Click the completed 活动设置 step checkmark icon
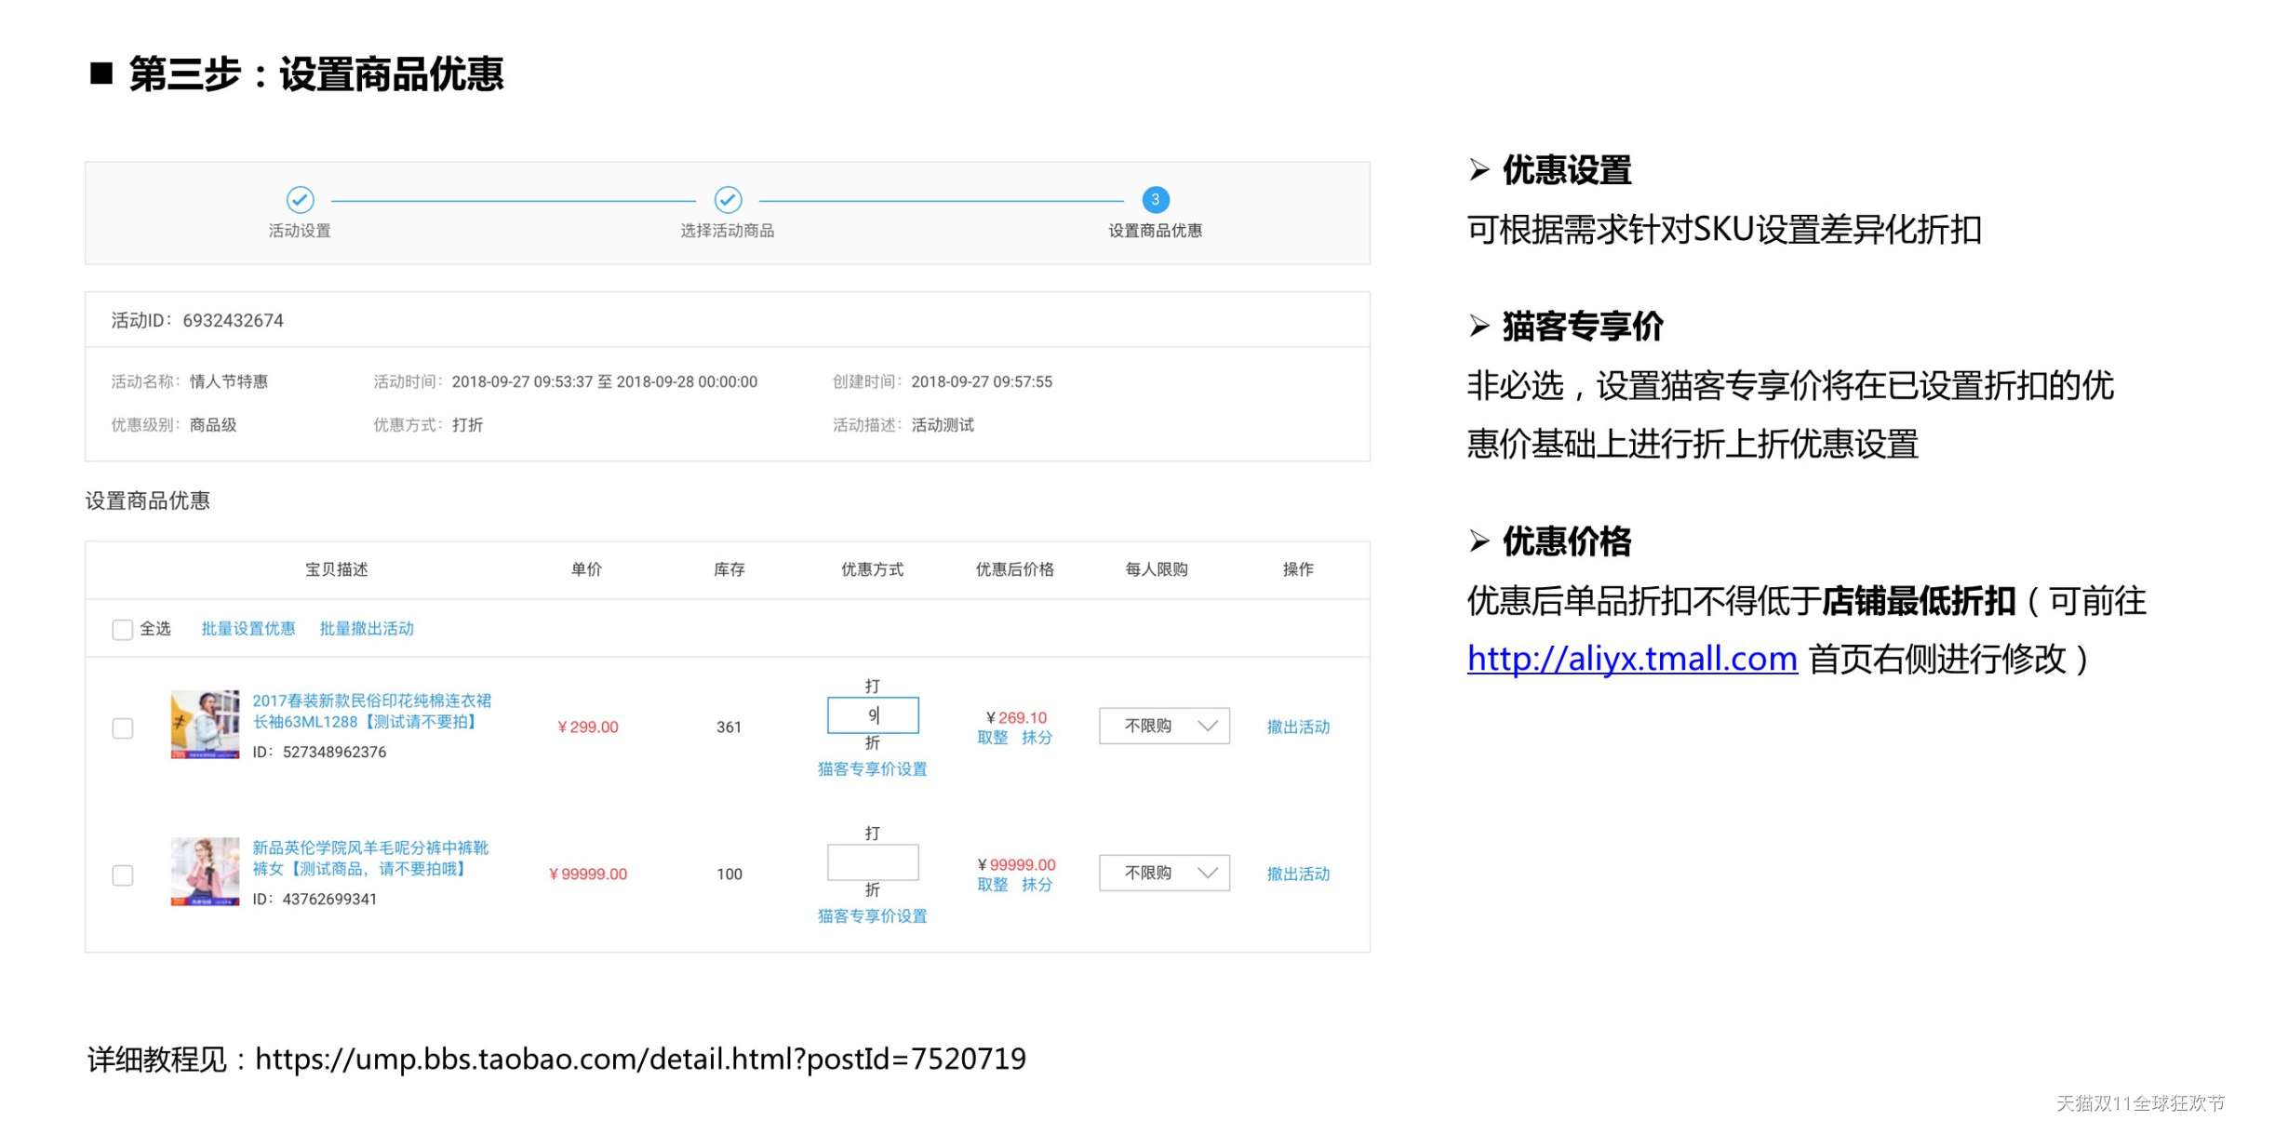Image resolution: width=2275 pixels, height=1121 pixels. click(300, 199)
